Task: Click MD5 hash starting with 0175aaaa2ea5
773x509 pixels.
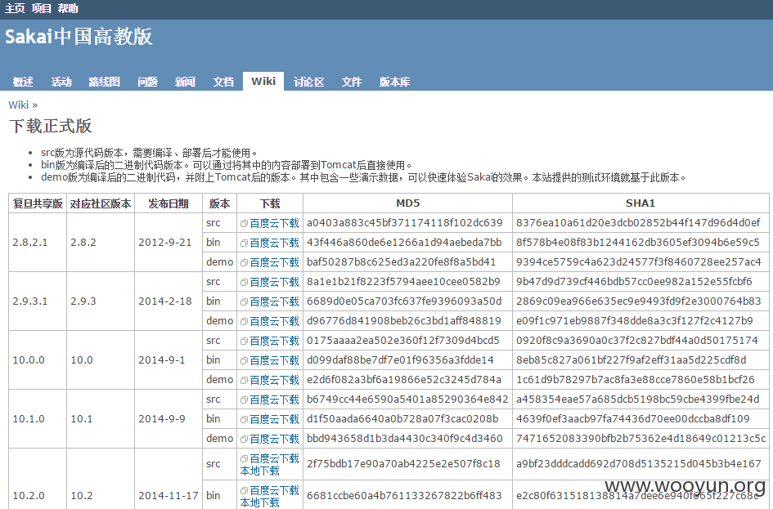Action: click(x=402, y=340)
